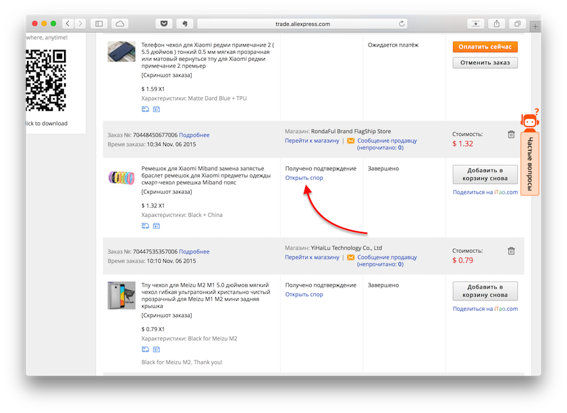The width and height of the screenshot is (567, 413).
Task: Open iCloud tabs in the toolbar
Action: coord(120,24)
